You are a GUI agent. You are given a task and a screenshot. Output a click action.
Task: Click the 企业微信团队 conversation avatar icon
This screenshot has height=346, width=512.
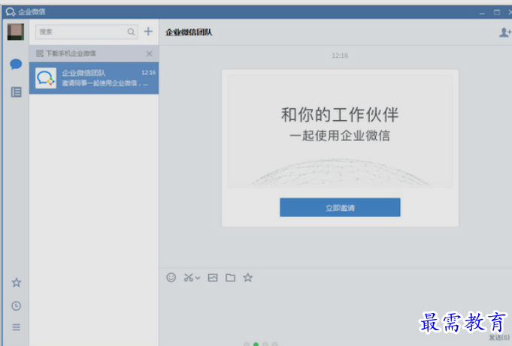(x=46, y=78)
